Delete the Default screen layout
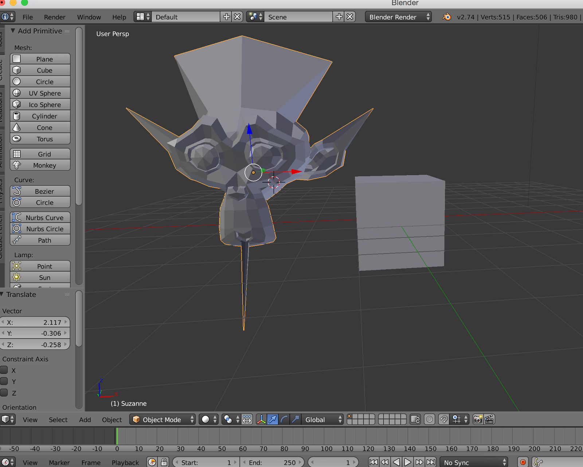 coord(237,17)
